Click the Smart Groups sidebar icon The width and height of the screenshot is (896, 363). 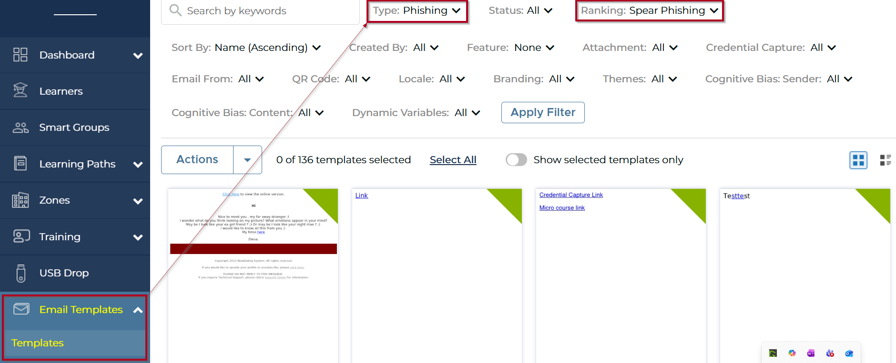20,128
